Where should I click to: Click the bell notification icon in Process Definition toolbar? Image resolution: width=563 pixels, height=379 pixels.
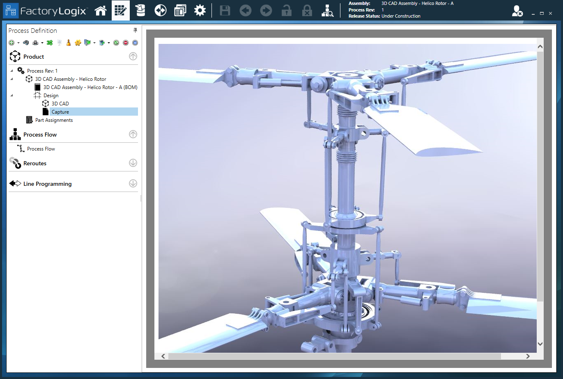tap(68, 42)
